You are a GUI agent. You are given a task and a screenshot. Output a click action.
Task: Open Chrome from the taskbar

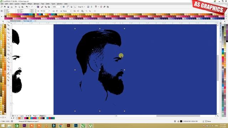tap(61, 126)
